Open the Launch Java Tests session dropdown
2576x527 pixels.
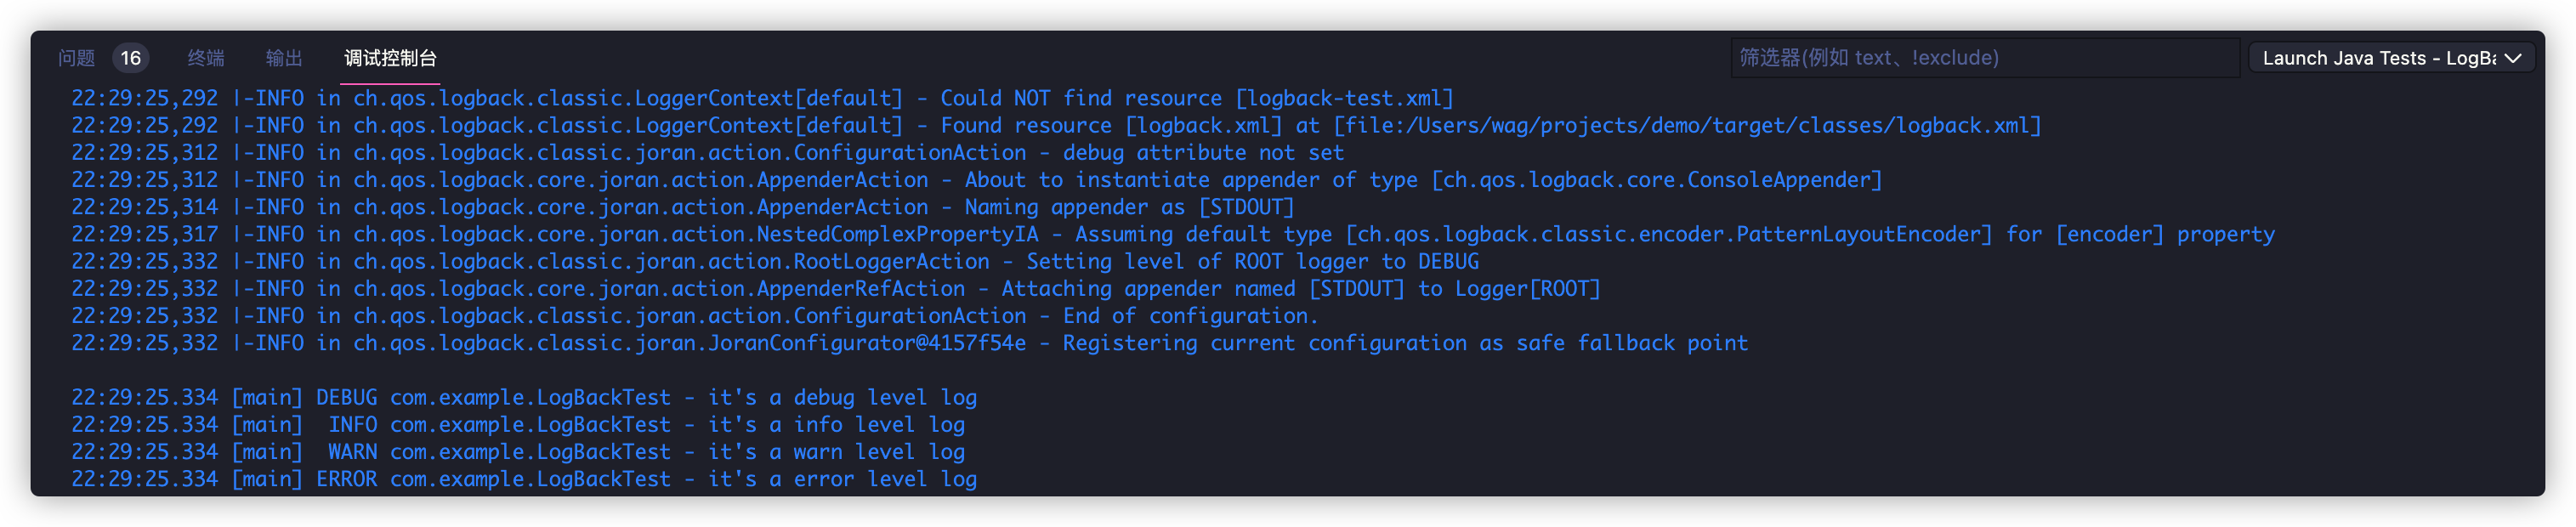click(2378, 58)
